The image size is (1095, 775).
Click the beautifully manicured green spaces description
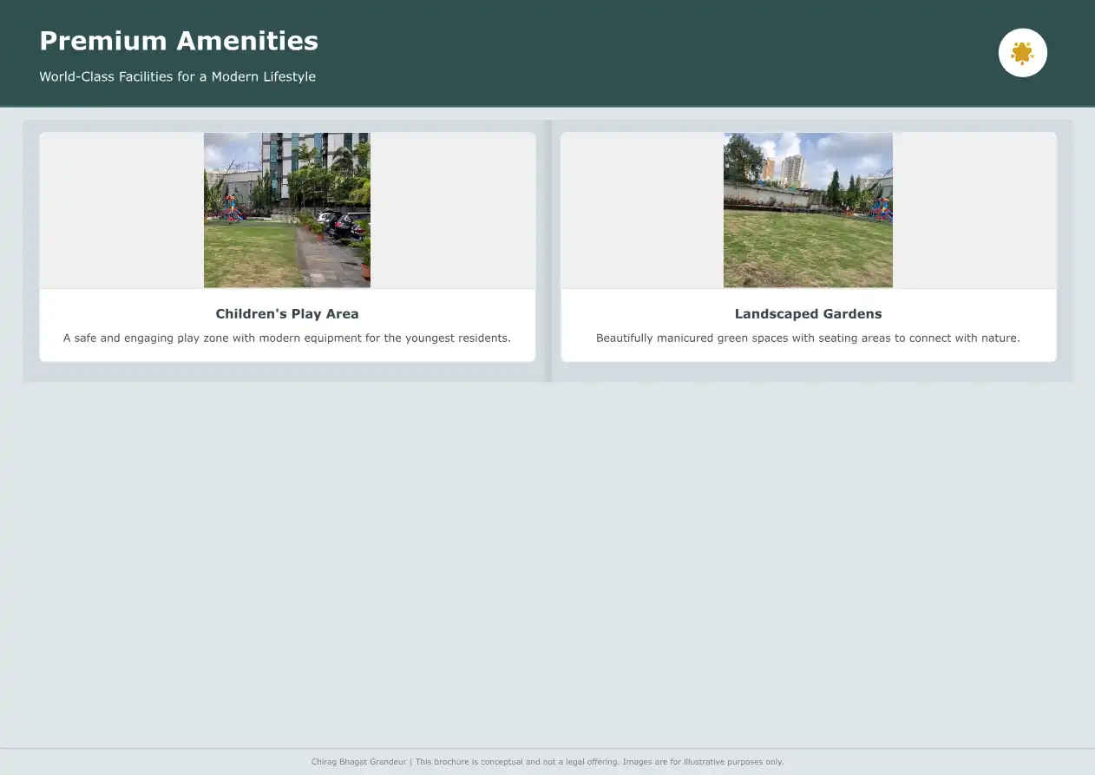coord(808,338)
